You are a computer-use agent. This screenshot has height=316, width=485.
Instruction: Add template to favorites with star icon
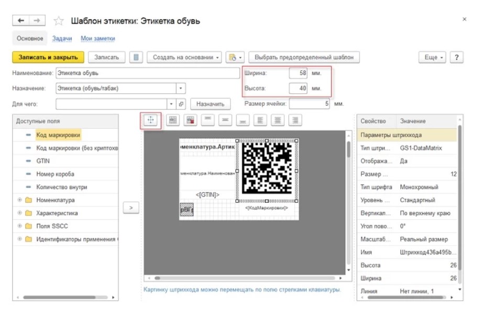59,21
